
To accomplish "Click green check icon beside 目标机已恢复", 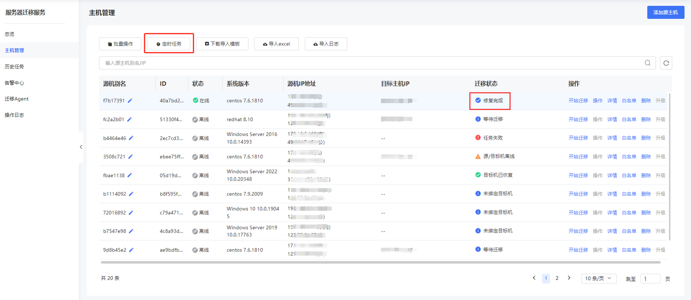I will tap(478, 175).
